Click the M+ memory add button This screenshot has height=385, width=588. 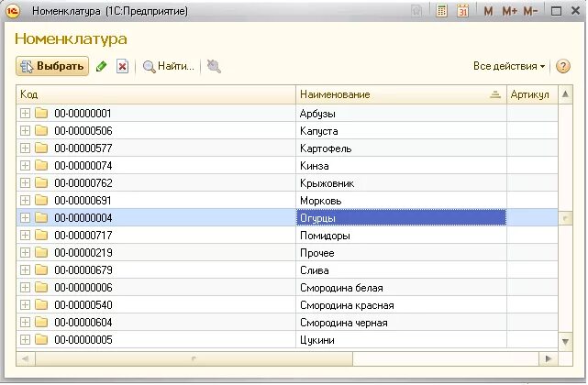(x=510, y=11)
